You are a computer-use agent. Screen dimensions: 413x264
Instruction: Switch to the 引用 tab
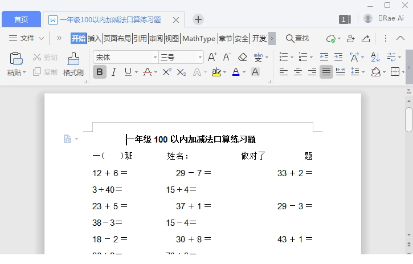click(x=140, y=39)
